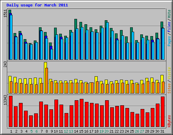The height and width of the screenshot is (135, 173).
Task: Click day 17 on the x-axis
Action: pos(91,131)
